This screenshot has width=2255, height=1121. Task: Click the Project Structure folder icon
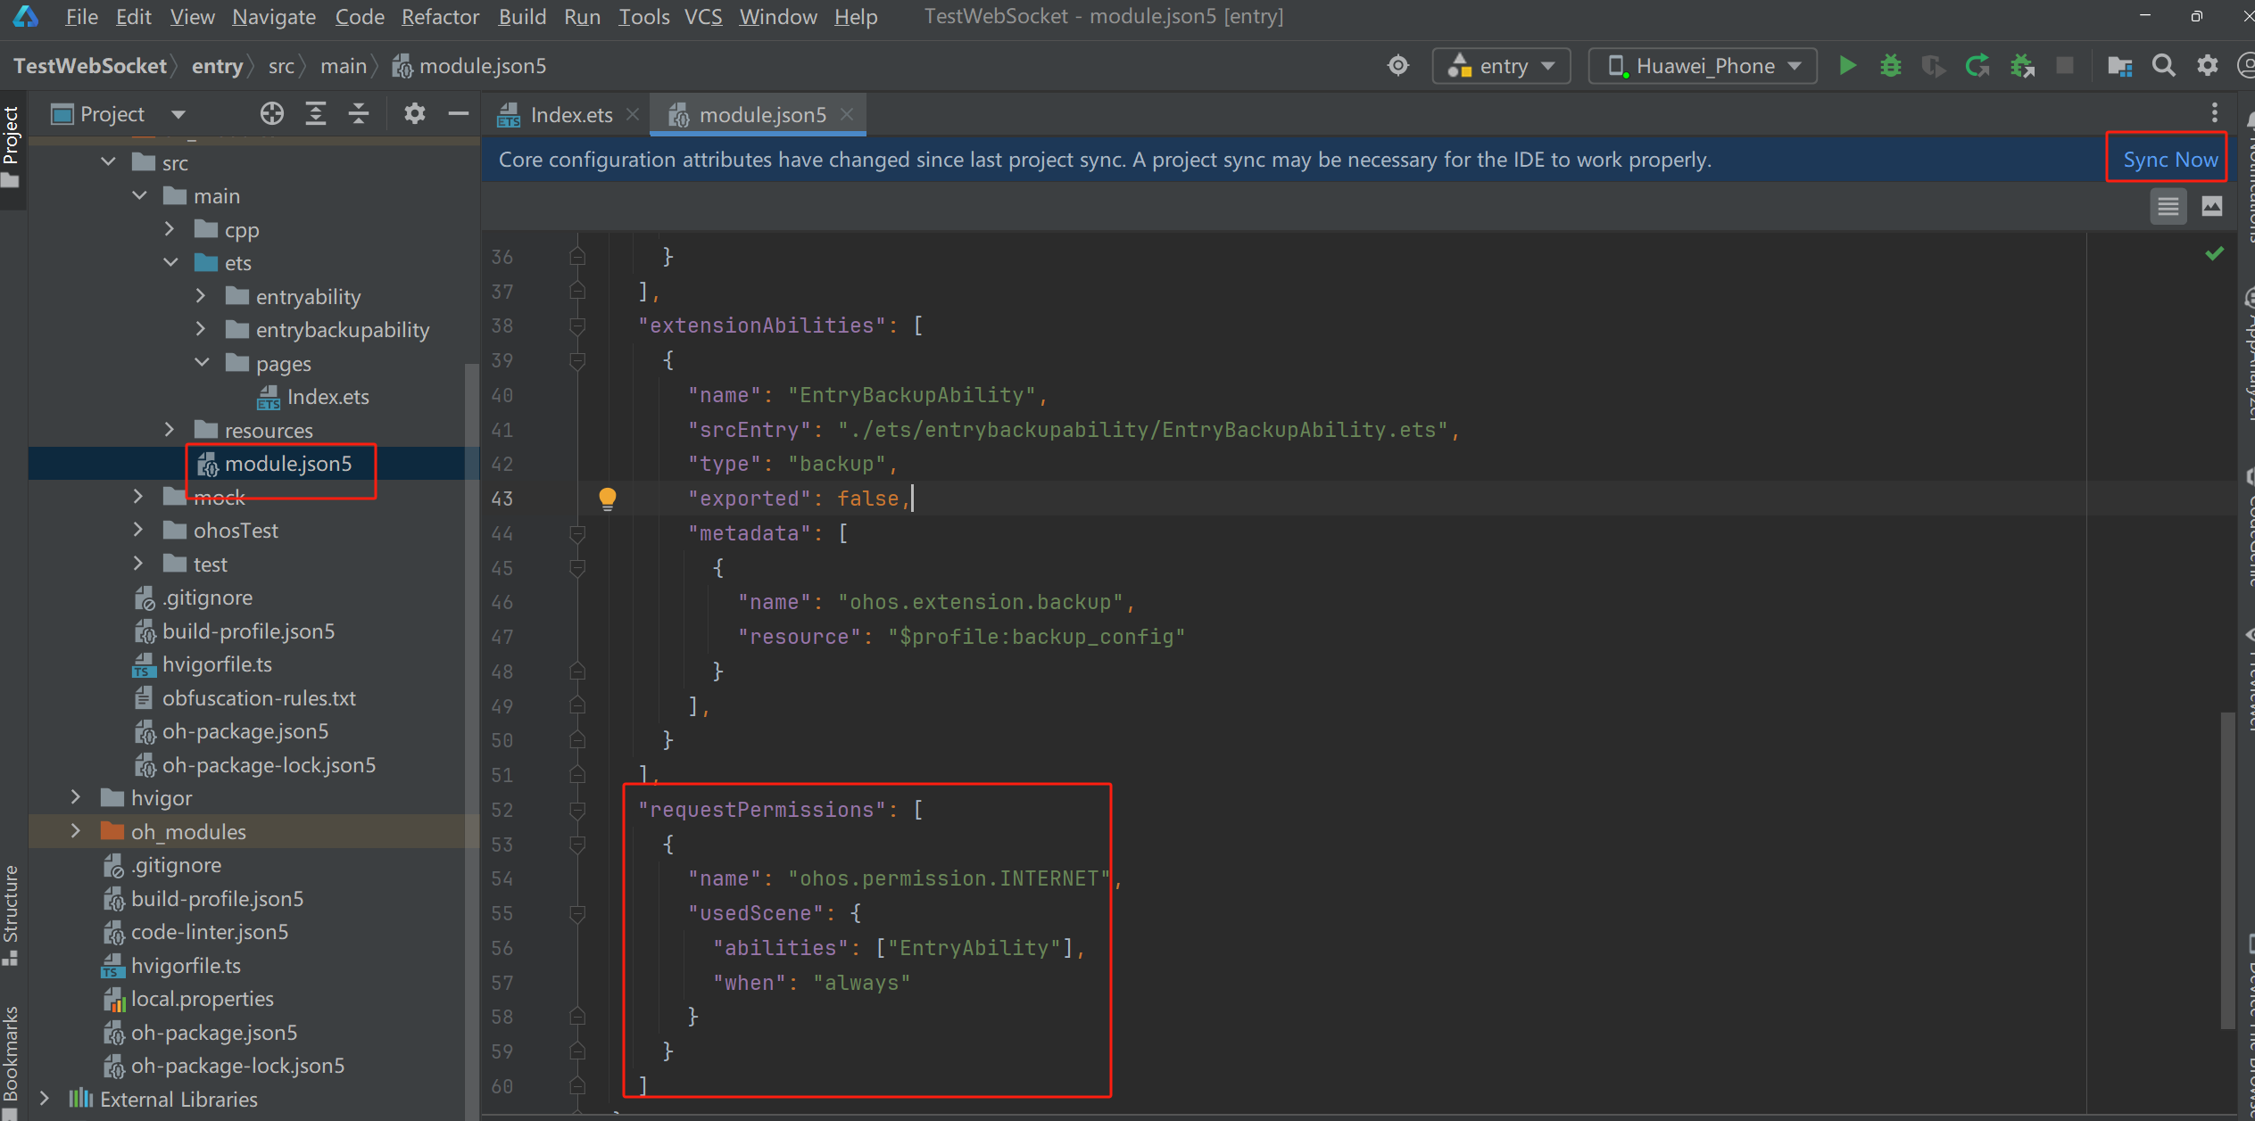tap(2119, 66)
